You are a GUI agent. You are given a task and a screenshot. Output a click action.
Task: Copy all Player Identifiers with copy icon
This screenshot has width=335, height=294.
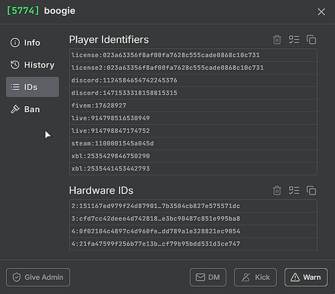click(x=312, y=40)
